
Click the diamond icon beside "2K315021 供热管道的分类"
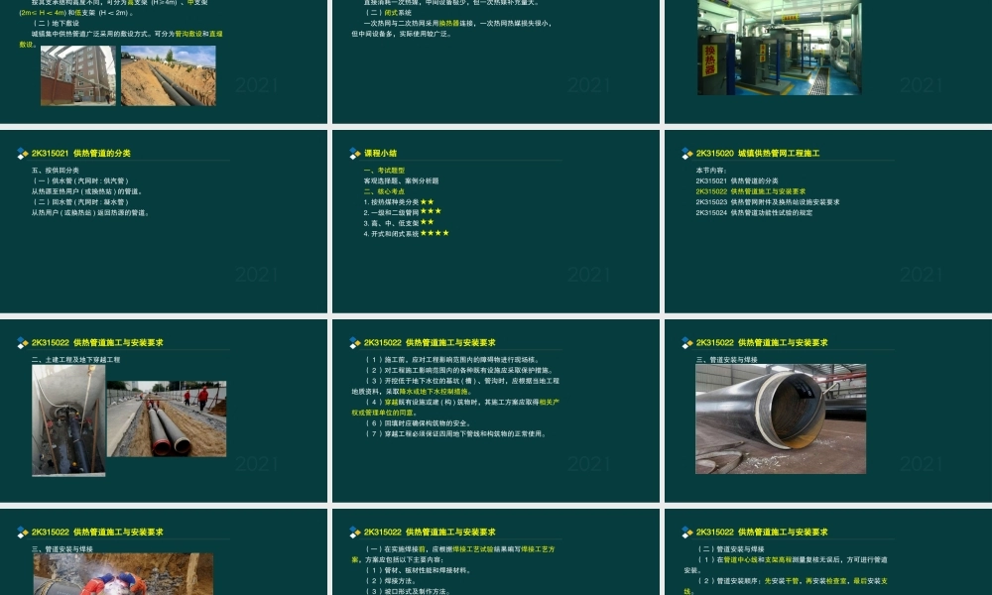pyautogui.click(x=23, y=154)
